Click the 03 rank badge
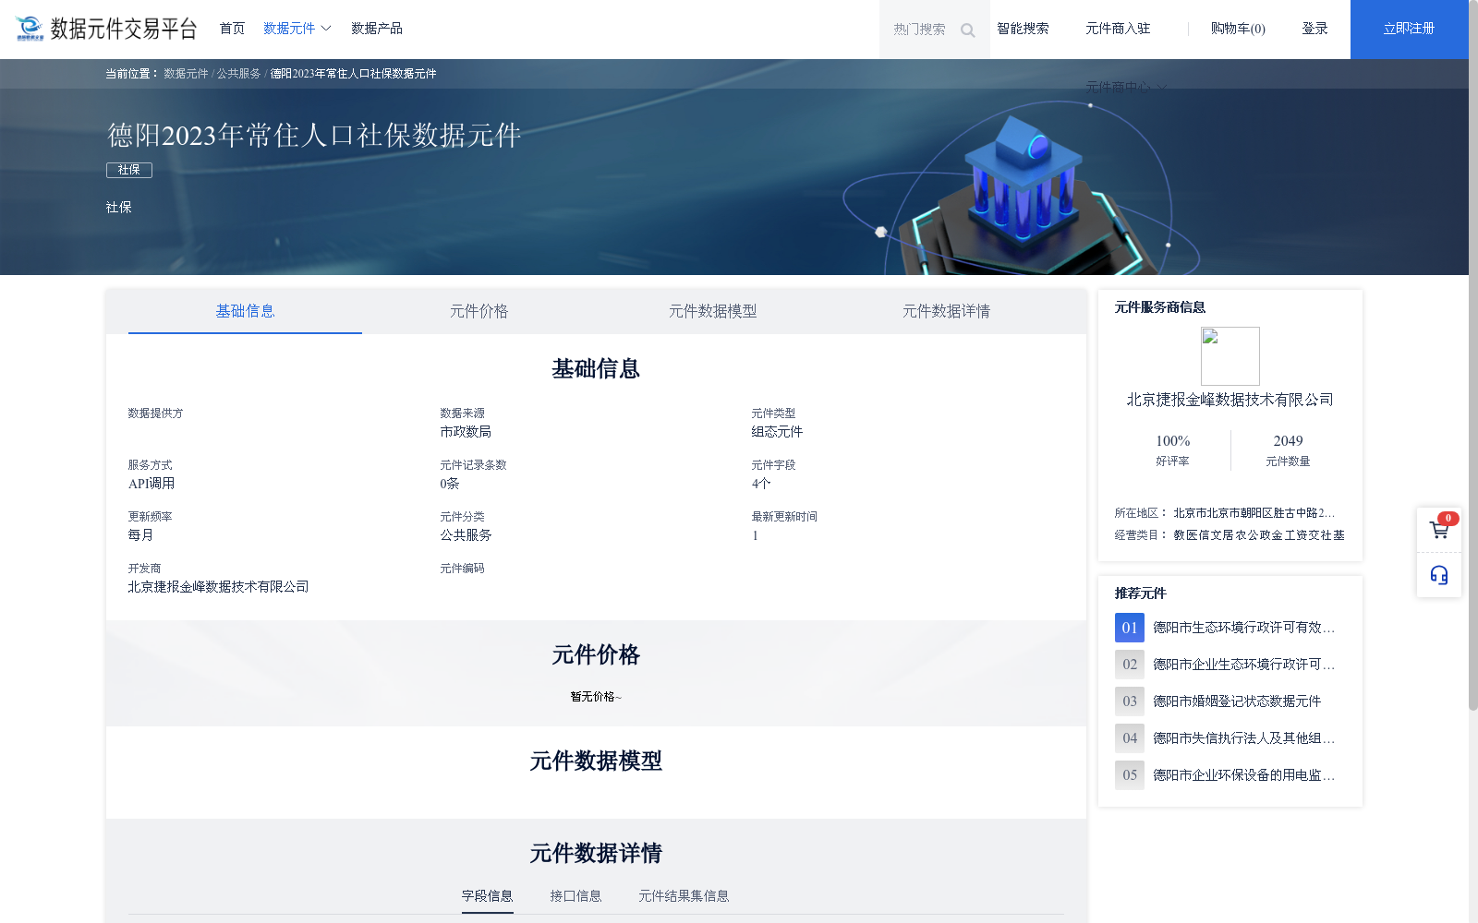The image size is (1478, 923). (1130, 701)
